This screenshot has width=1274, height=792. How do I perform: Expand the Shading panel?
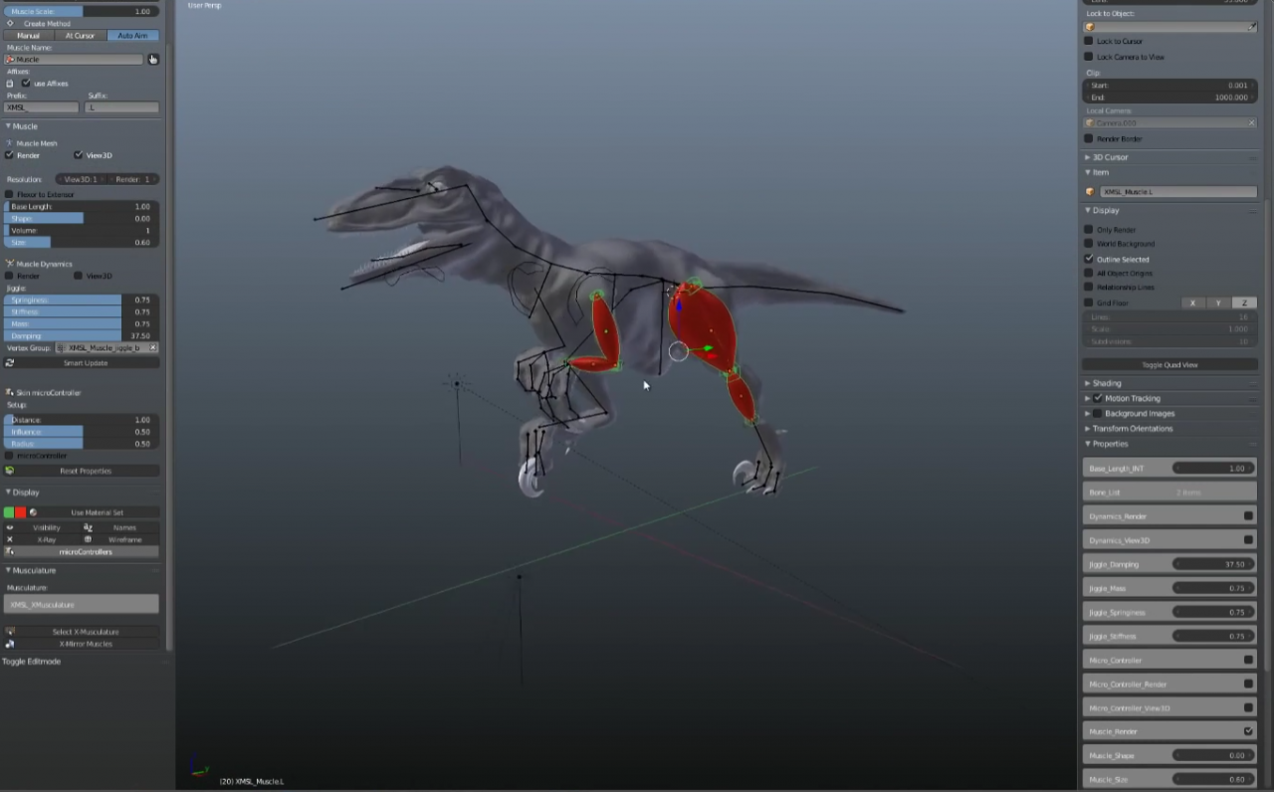click(x=1087, y=383)
